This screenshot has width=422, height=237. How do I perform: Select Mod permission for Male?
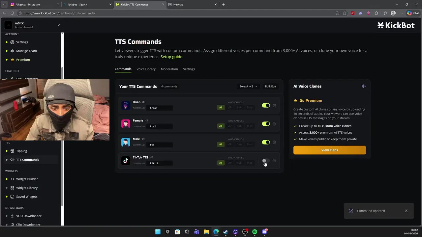point(250,144)
